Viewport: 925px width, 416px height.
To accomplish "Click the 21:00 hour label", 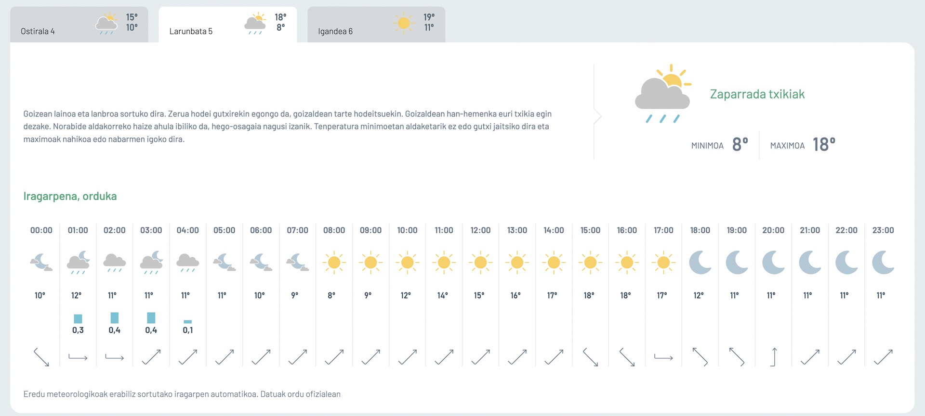I will 810,230.
